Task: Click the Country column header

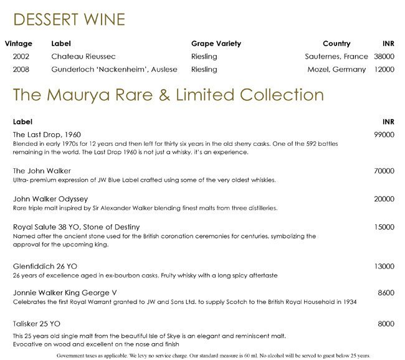Action: 336,44
